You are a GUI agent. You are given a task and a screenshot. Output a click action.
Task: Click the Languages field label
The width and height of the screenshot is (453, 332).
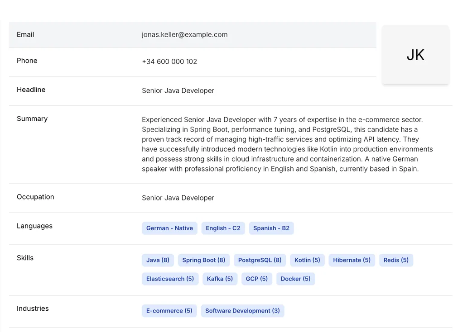[35, 226]
